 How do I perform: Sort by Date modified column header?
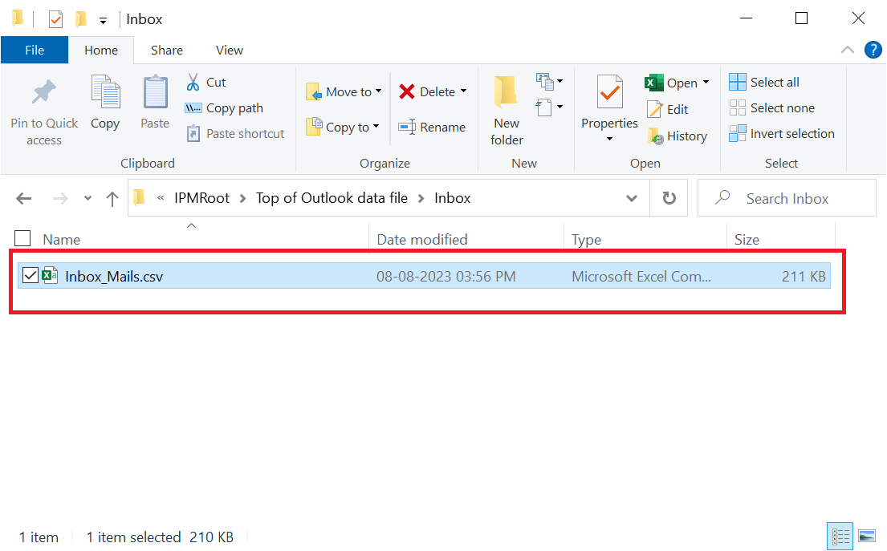pyautogui.click(x=422, y=240)
